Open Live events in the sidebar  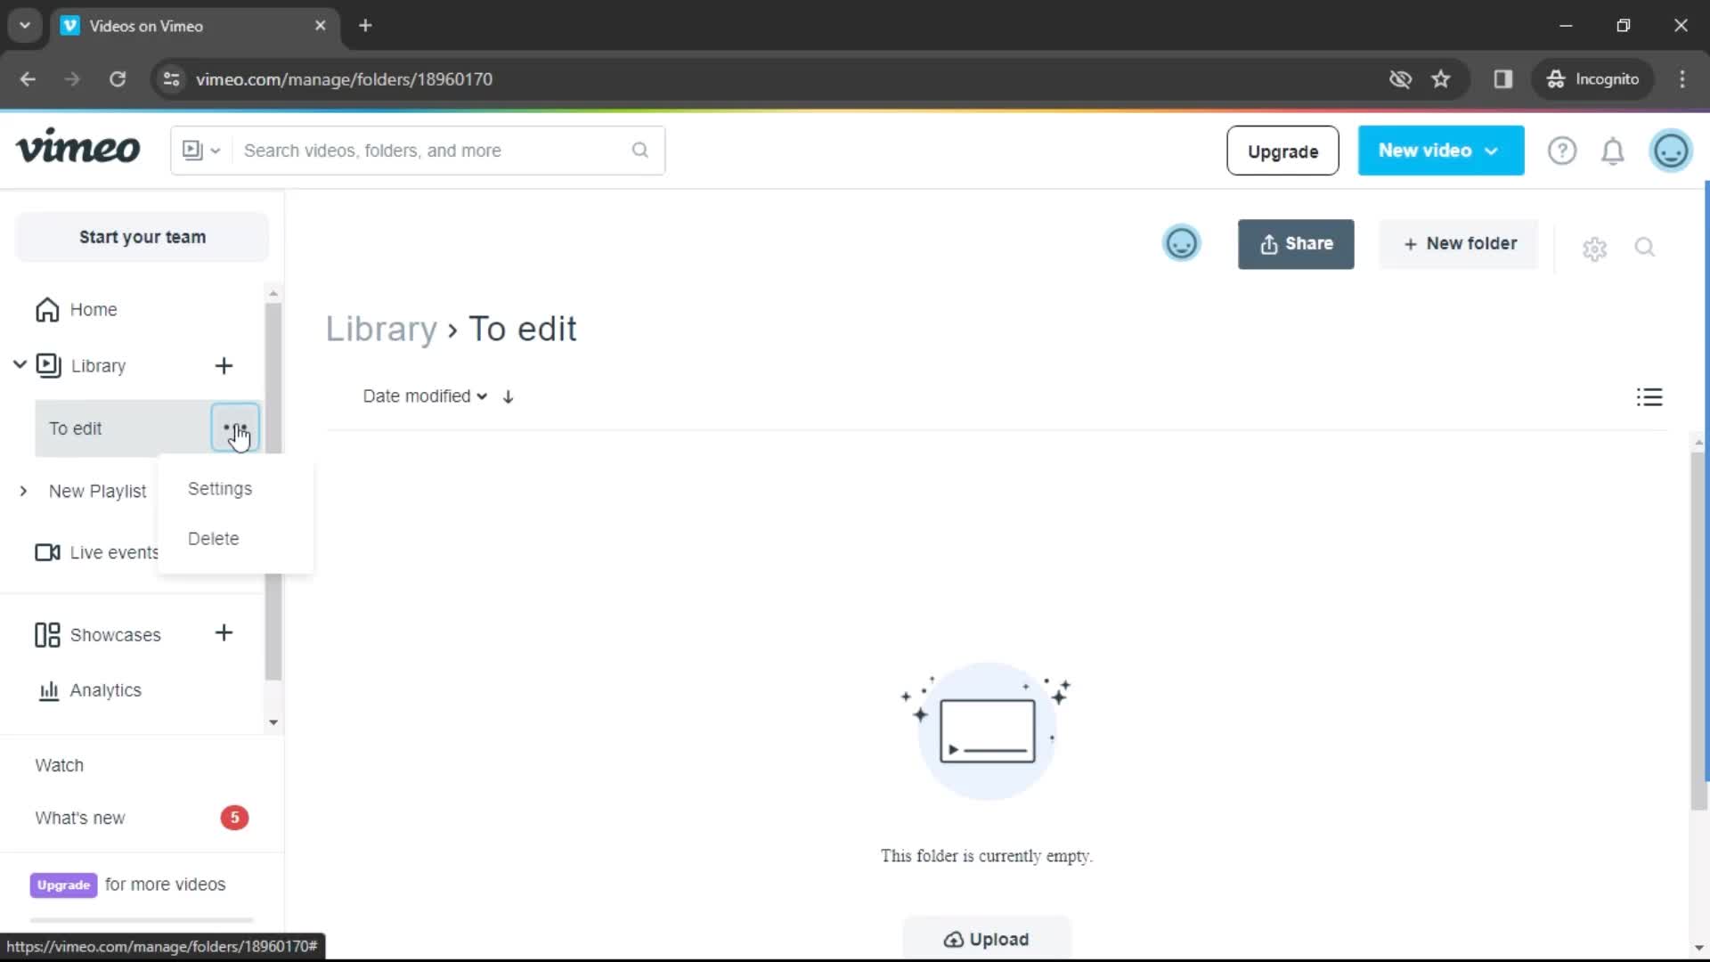point(96,553)
